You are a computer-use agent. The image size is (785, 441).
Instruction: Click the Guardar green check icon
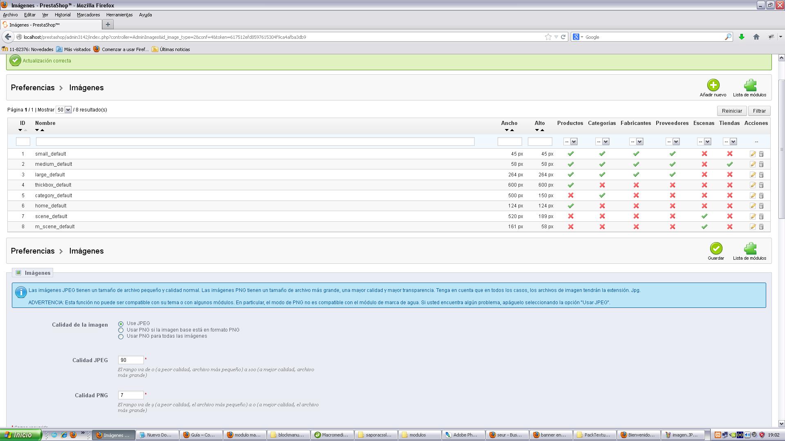click(x=715, y=249)
